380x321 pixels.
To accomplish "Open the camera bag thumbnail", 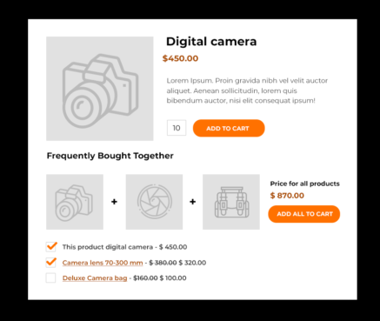I will coord(231,202).
